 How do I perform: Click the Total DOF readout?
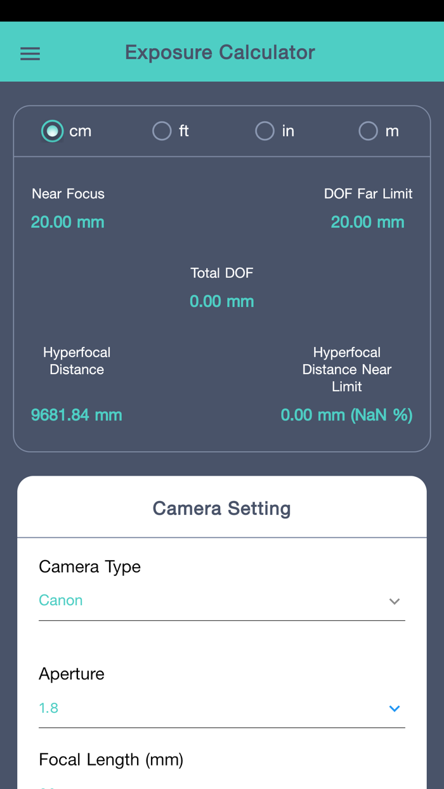click(221, 301)
